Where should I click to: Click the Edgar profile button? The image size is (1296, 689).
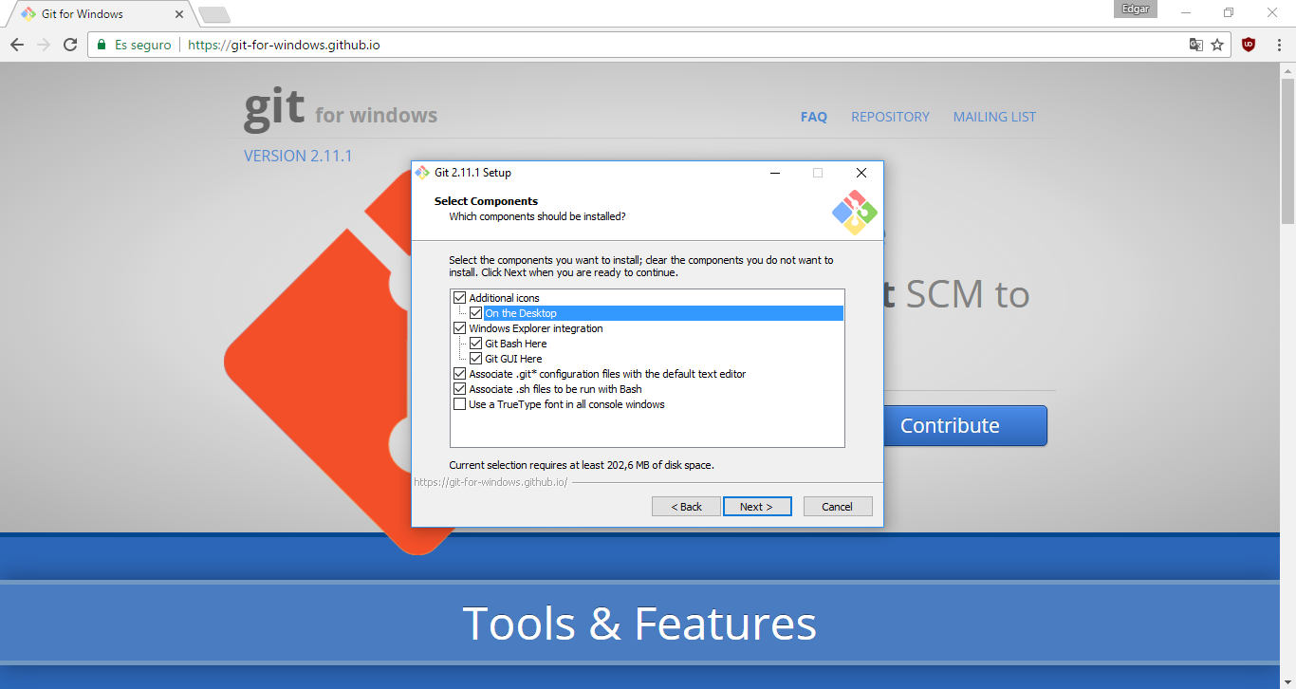pyautogui.click(x=1136, y=9)
